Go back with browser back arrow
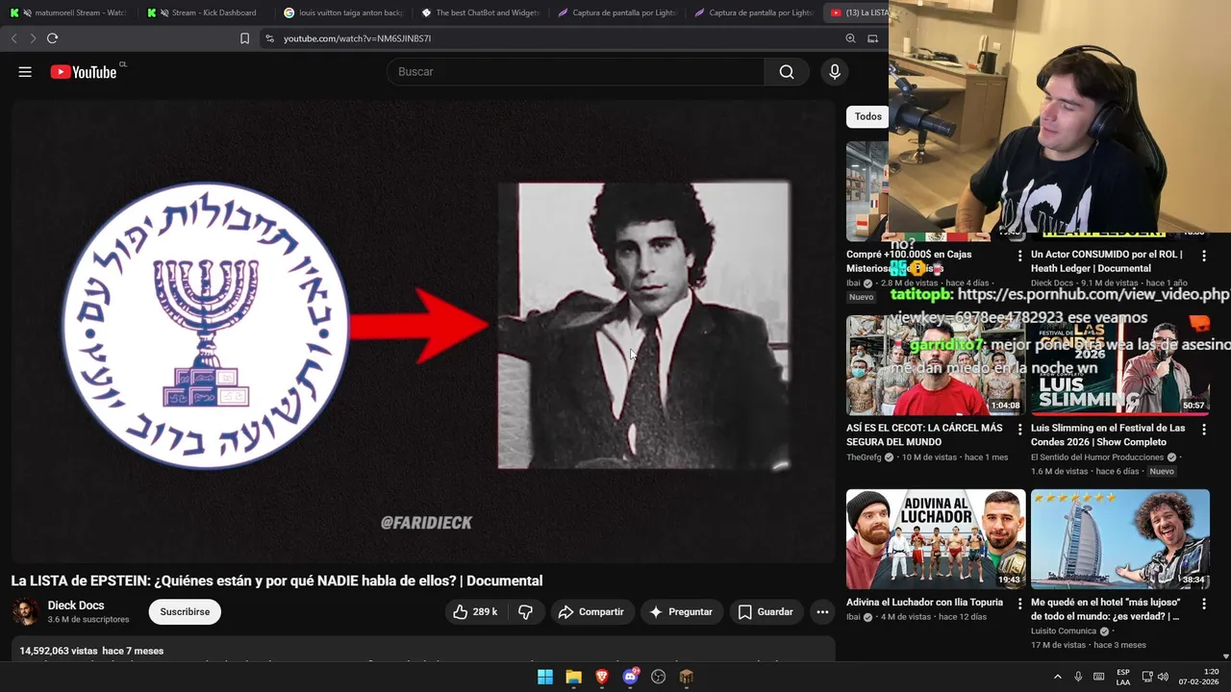Viewport: 1231px width, 692px height. click(13, 38)
